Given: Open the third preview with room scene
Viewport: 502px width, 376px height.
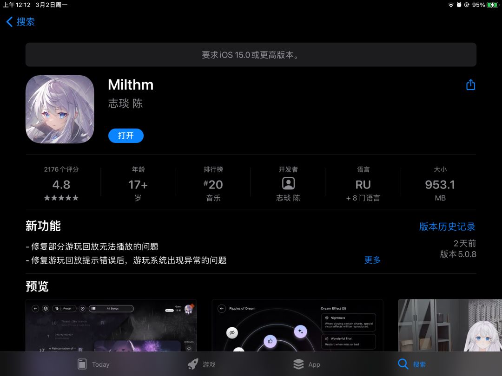Looking at the screenshot, I should click(x=450, y=325).
